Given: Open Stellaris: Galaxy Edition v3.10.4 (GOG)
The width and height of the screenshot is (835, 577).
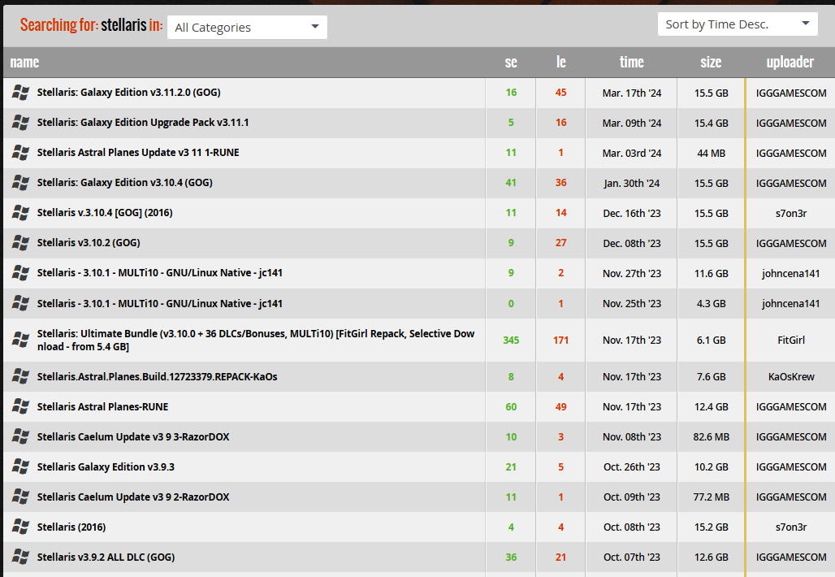Looking at the screenshot, I should tap(124, 182).
